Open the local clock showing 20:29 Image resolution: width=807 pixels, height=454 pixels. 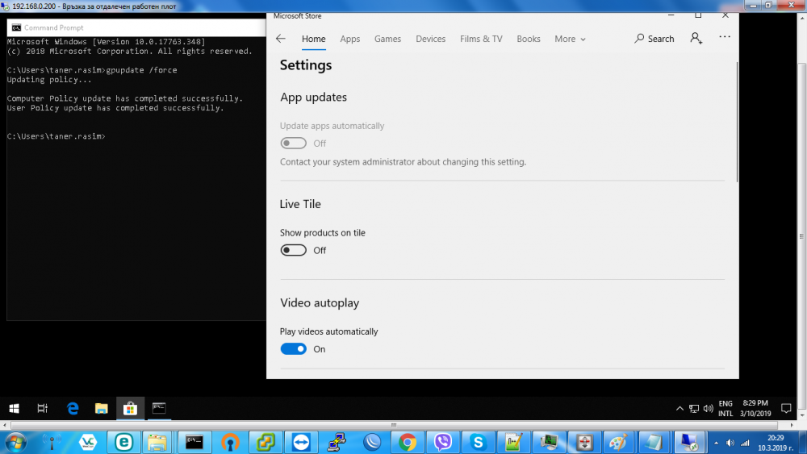point(776,443)
